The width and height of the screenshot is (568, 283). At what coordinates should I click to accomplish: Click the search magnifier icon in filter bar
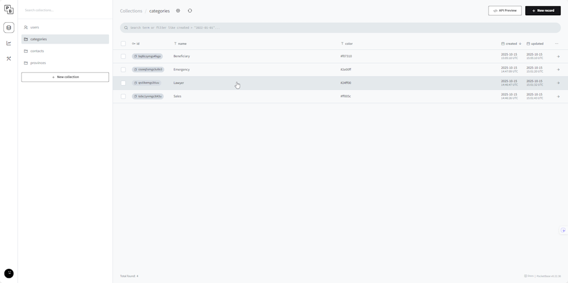(x=126, y=28)
